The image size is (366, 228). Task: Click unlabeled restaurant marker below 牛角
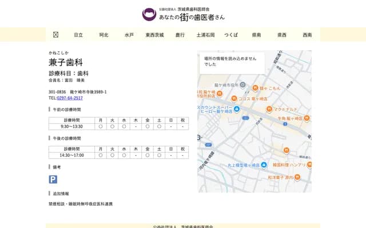pos(287,150)
